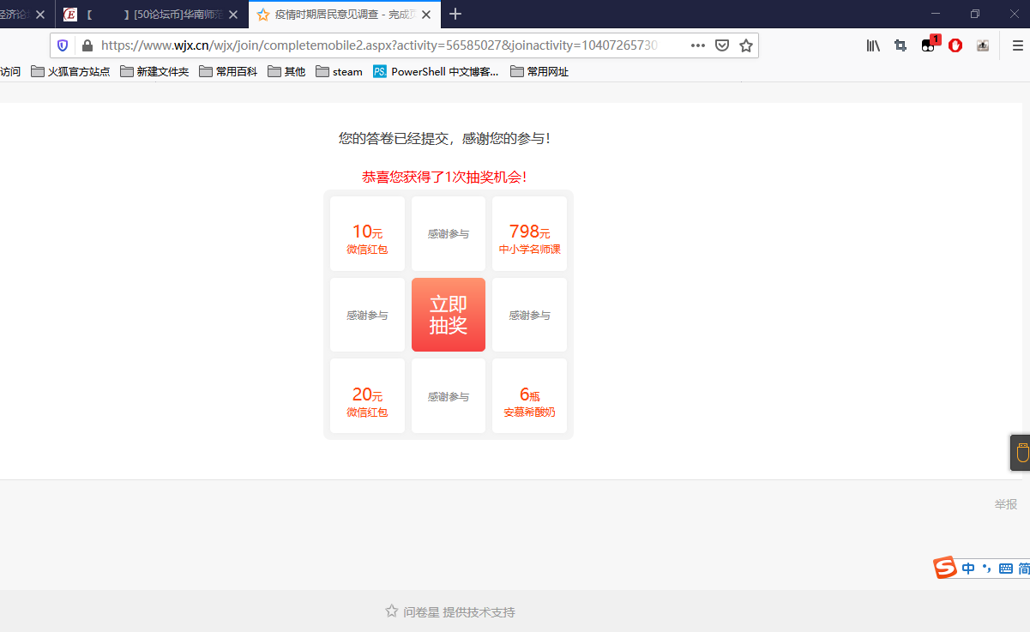Select the 20元 微信红包 prize tile
This screenshot has height=632, width=1030.
click(367, 396)
